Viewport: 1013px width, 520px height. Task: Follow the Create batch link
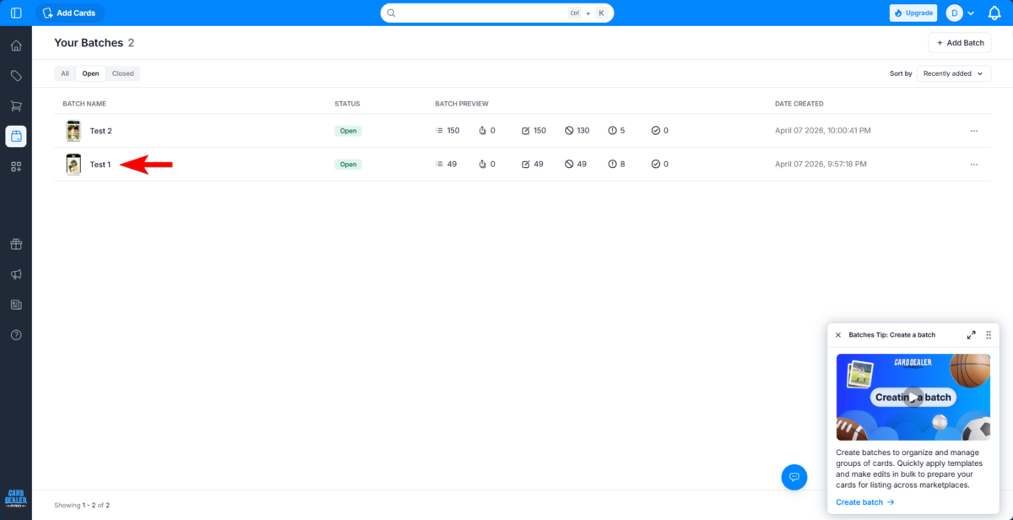864,502
